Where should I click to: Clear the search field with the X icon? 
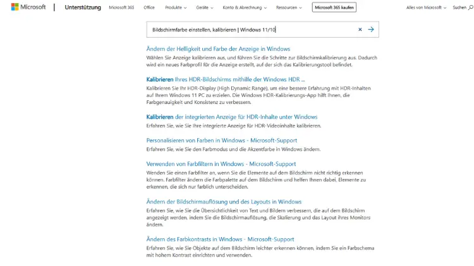tap(360, 30)
